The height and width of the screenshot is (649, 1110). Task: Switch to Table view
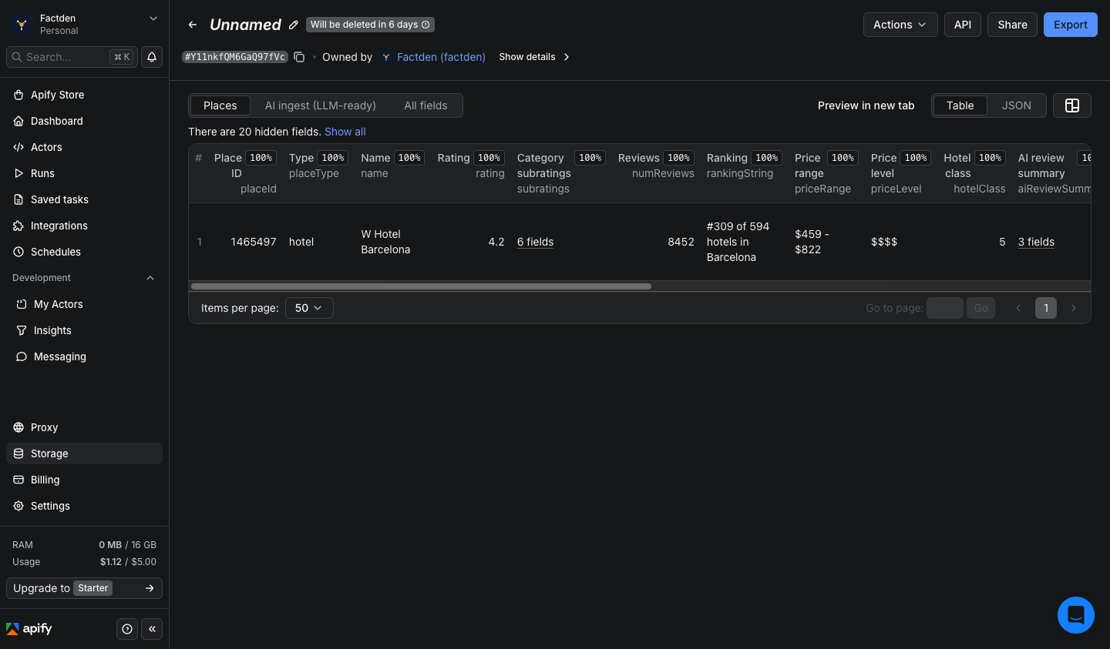[x=960, y=105]
